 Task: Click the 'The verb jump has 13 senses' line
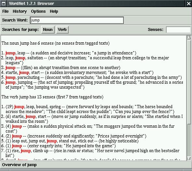pos(52,97)
